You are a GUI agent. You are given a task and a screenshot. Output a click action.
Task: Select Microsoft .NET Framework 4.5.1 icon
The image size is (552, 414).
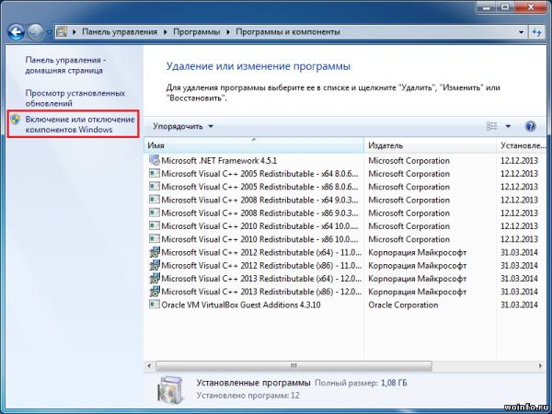pos(154,160)
